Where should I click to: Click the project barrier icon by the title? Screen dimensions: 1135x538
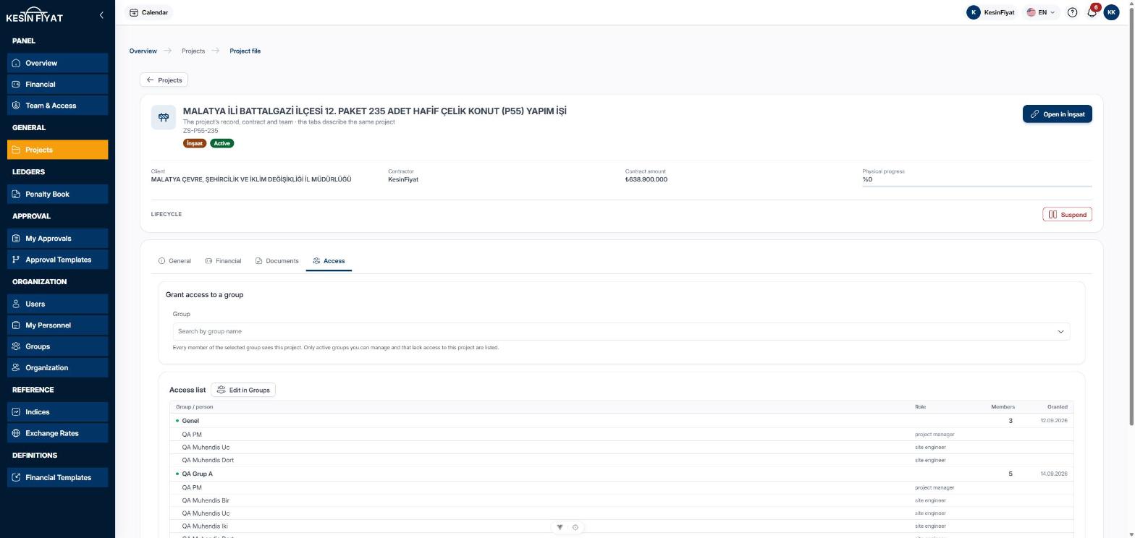coord(164,118)
